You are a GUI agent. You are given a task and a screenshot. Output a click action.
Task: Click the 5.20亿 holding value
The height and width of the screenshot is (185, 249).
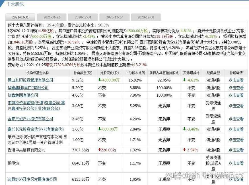(77, 88)
